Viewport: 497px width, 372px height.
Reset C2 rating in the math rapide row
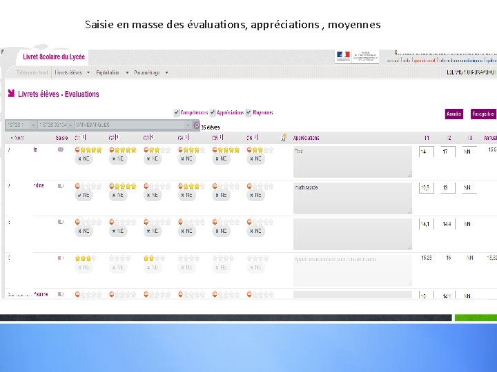112,186
